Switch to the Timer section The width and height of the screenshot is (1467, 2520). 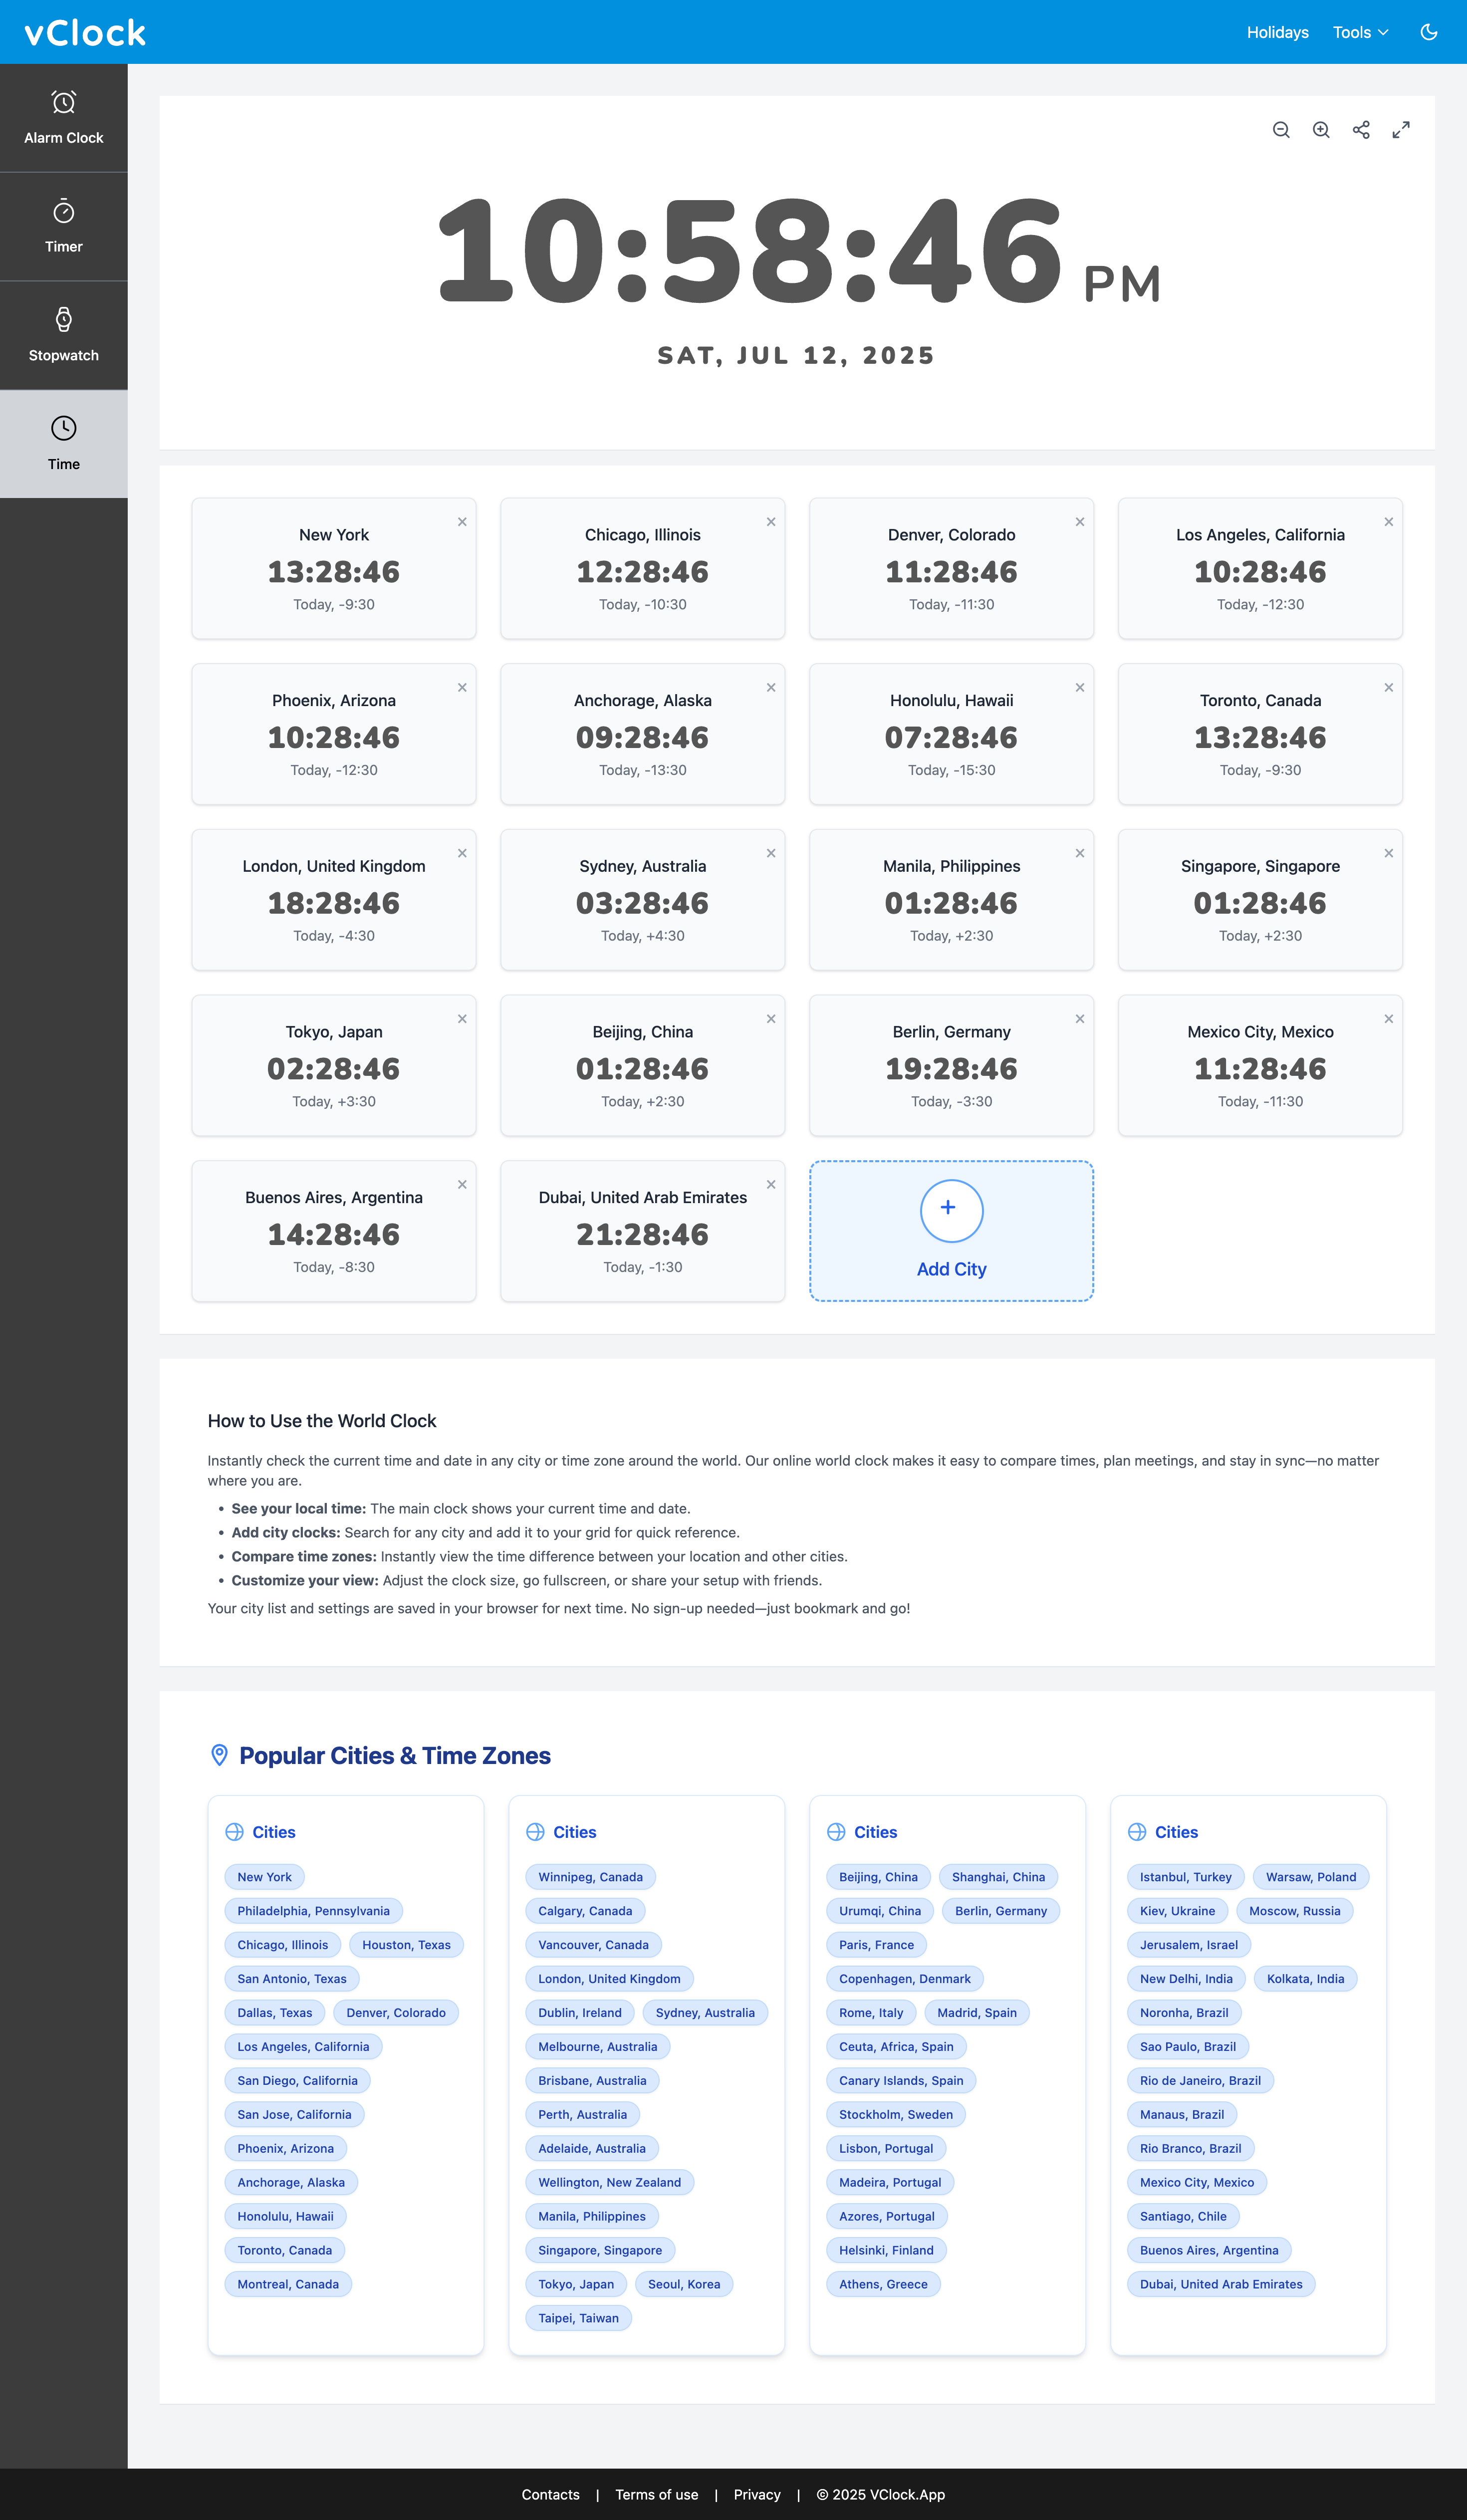pyautogui.click(x=64, y=227)
